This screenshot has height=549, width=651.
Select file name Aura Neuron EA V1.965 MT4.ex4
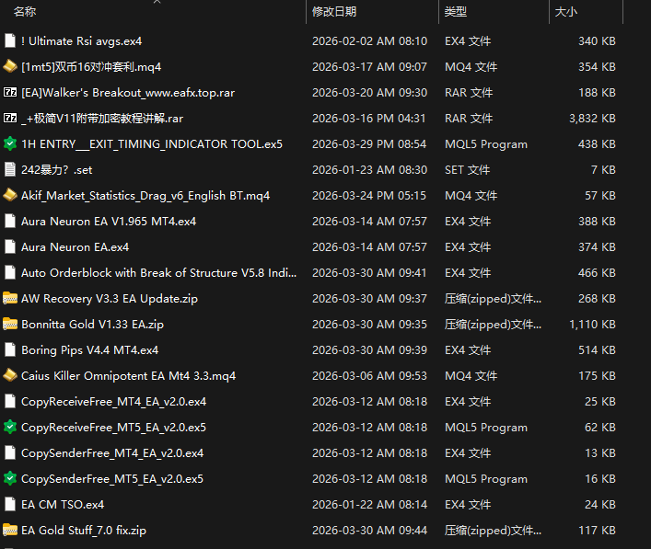(109, 221)
